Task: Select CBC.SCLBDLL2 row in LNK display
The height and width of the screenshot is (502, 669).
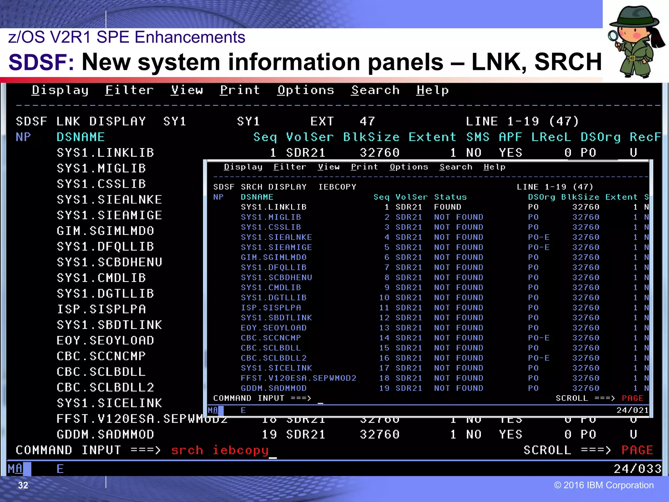Action: [105, 387]
